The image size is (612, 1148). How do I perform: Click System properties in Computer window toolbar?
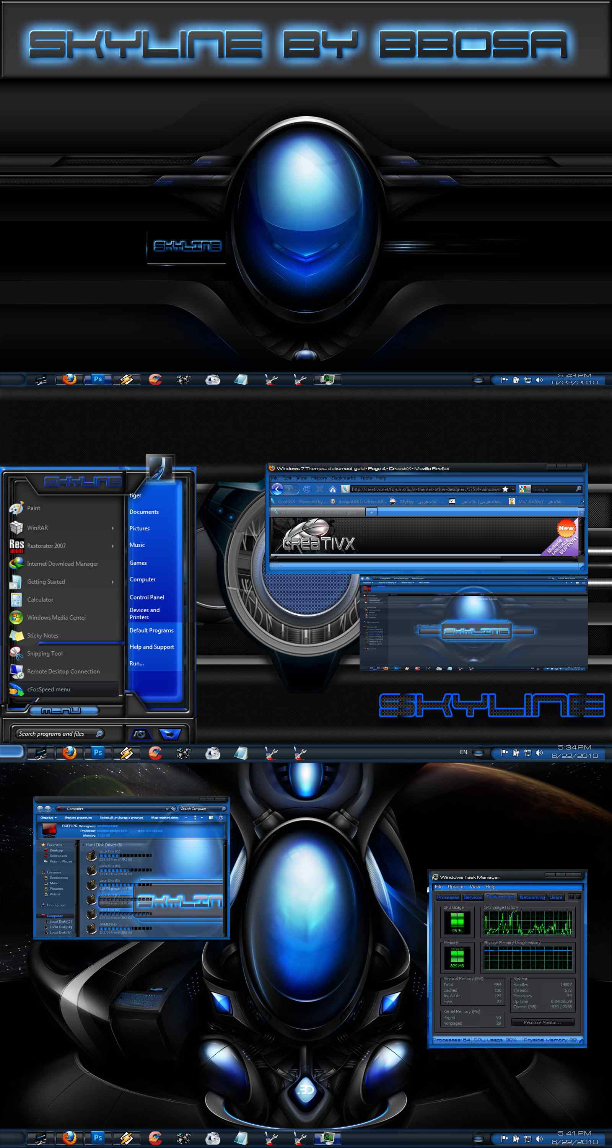point(78,818)
